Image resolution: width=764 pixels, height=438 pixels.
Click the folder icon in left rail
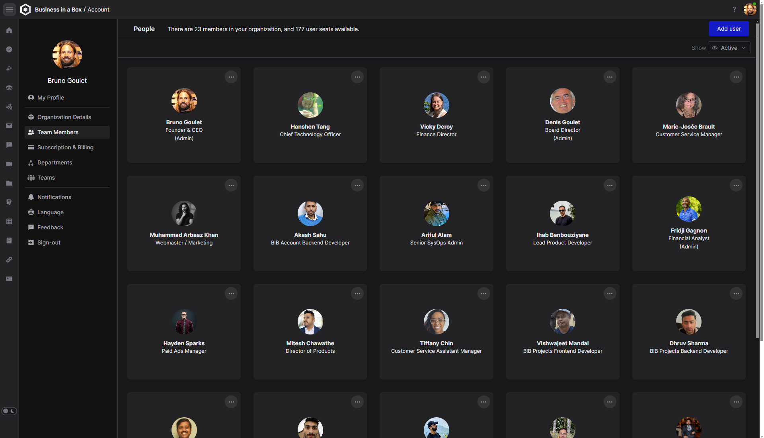[9, 183]
